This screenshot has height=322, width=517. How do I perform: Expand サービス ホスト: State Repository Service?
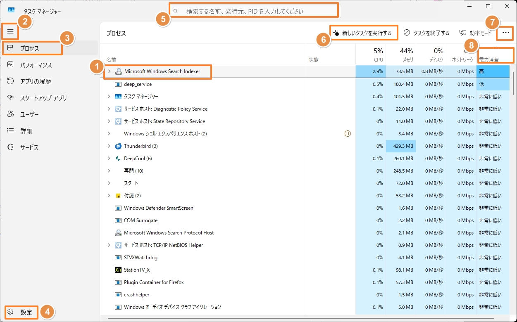pyautogui.click(x=109, y=121)
